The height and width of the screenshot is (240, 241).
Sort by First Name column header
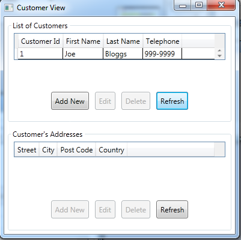(x=83, y=41)
